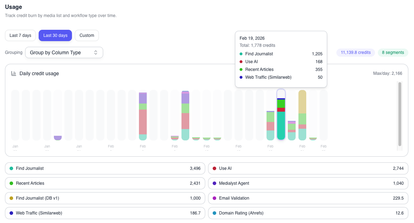Click the 1,205 Find Journalist tooltip value

pos(317,54)
